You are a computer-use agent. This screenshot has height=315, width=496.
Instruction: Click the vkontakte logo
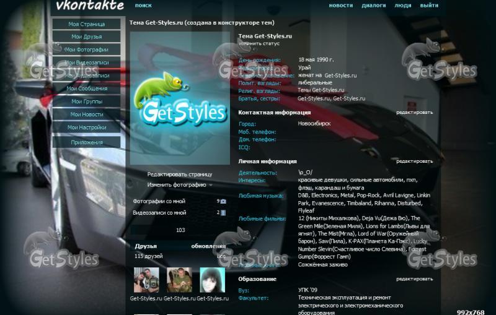tap(89, 6)
